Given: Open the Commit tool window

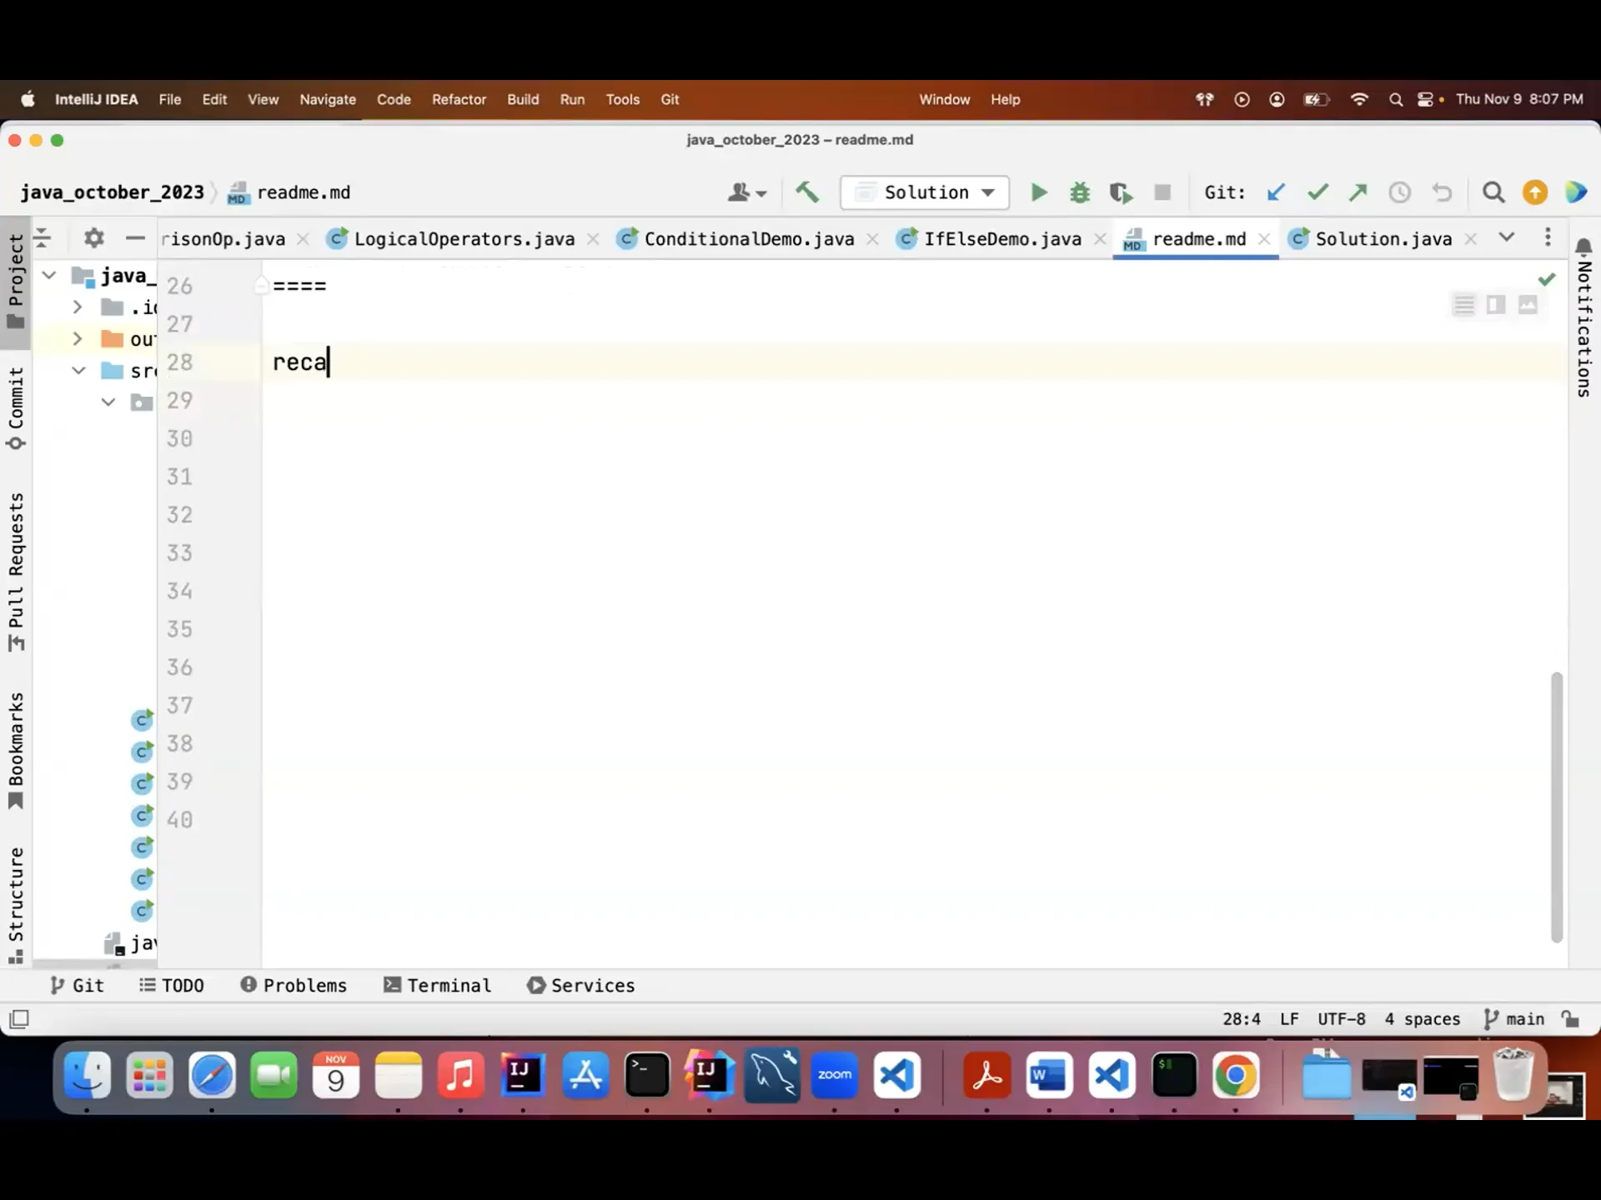Looking at the screenshot, I should click(x=16, y=407).
